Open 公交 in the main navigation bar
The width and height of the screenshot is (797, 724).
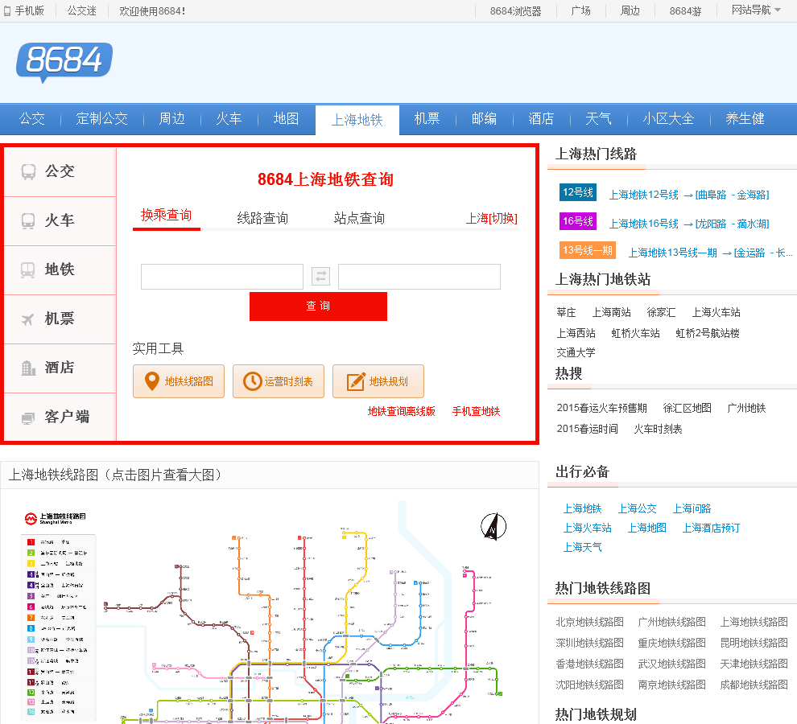tap(32, 119)
